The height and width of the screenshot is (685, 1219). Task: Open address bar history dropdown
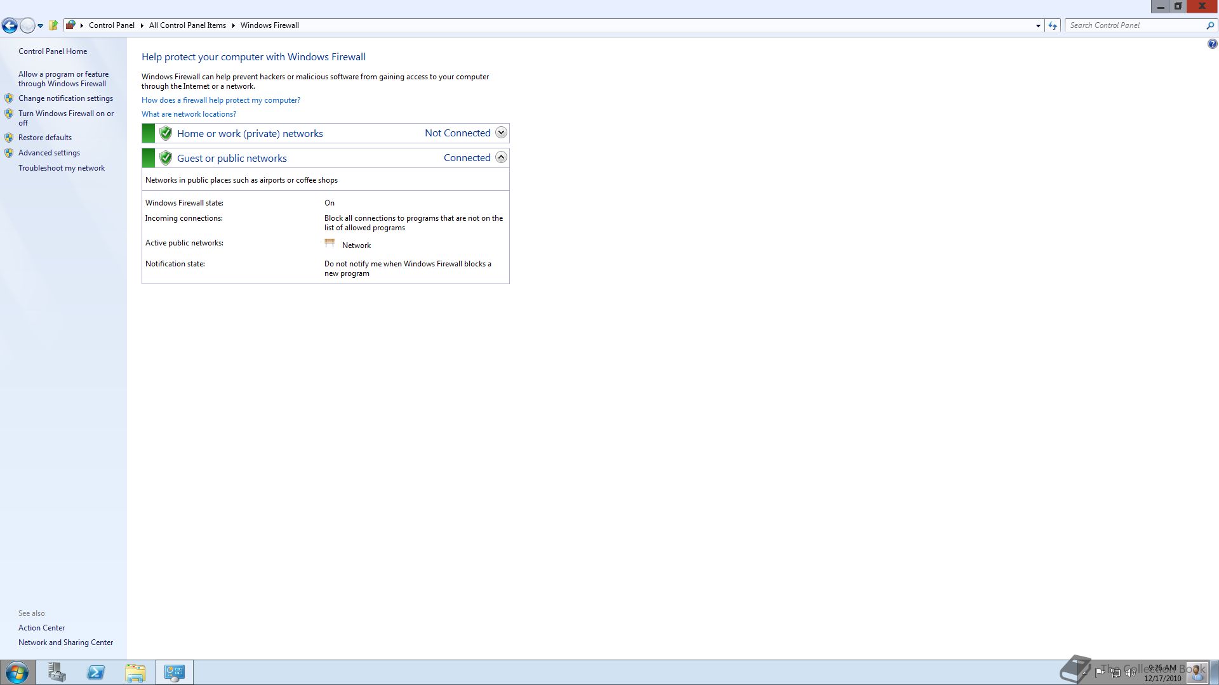[x=1038, y=25]
